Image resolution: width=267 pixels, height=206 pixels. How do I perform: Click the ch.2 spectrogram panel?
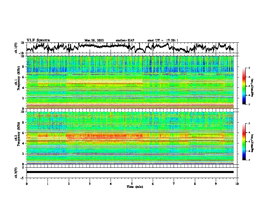130,138
